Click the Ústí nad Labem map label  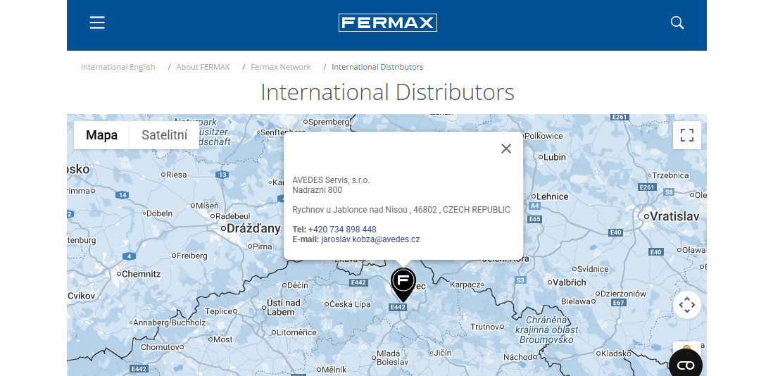[284, 307]
